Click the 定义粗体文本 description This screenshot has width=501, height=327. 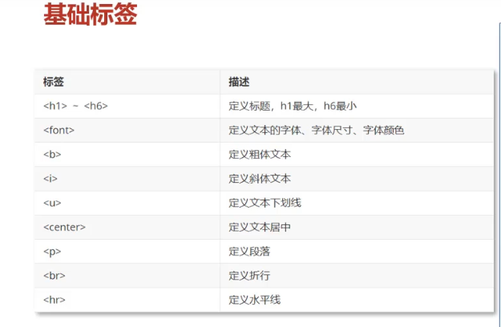260,154
